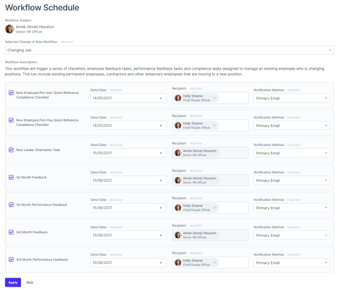Remove Holly Greene from 3rd Month Performance Feedback
Screen dimensions: 337x290
(x=214, y=263)
